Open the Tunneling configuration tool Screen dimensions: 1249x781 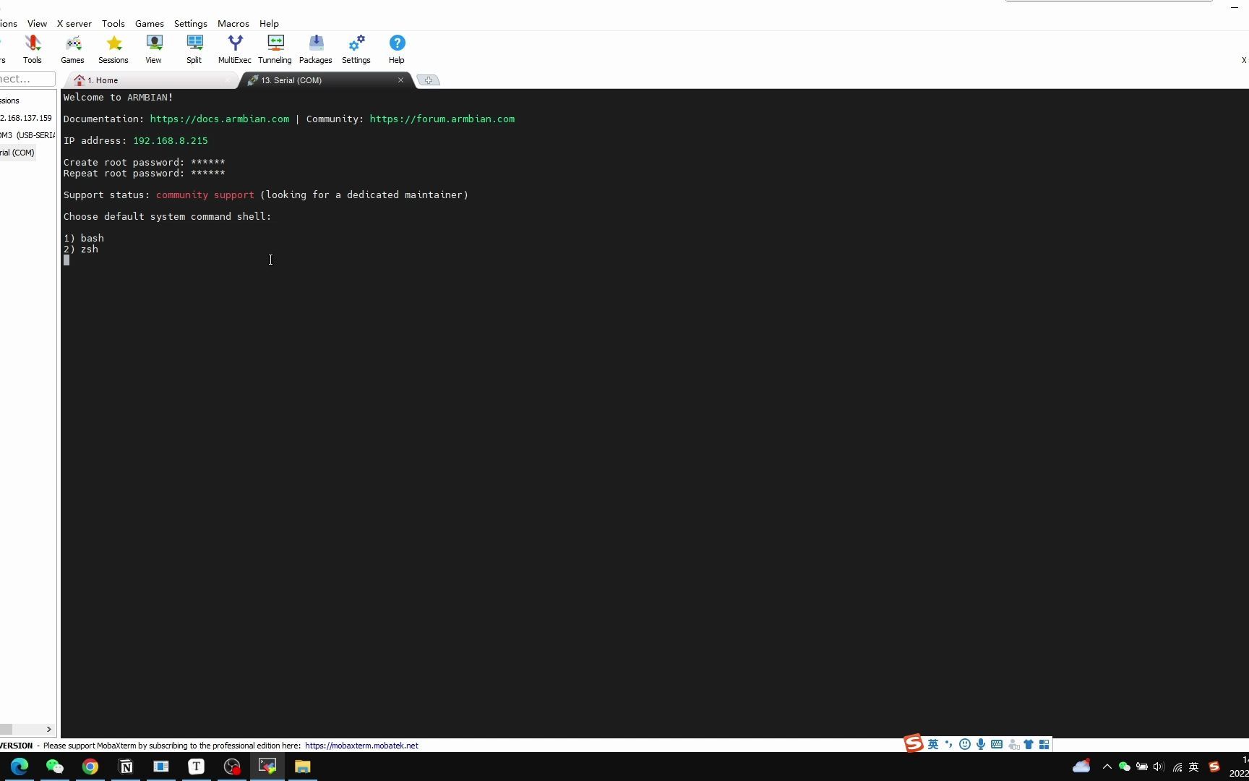coord(275,48)
